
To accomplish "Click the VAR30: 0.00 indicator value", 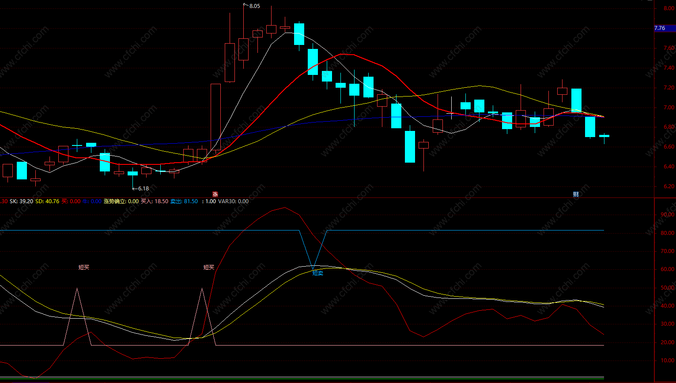I will coord(234,201).
